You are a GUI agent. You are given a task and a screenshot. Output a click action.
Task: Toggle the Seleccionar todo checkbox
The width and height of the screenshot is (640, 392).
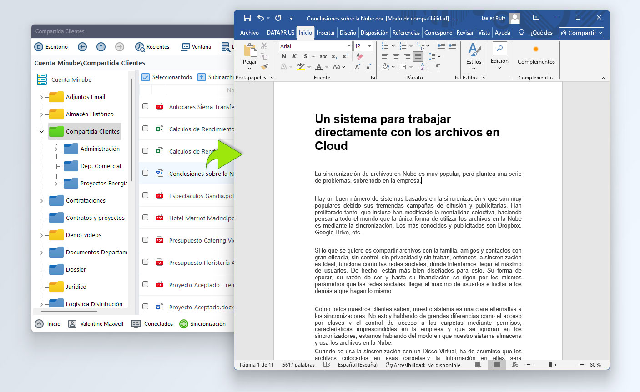point(146,77)
